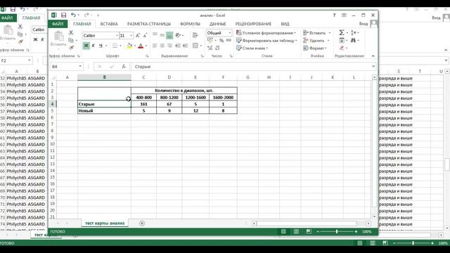The width and height of the screenshot is (450, 253).
Task: Click the Удалить cells button
Action: pyautogui.click(x=316, y=41)
